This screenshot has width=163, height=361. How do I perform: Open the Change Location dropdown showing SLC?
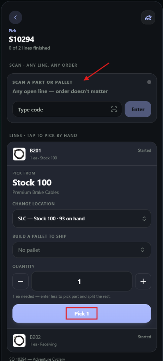pyautogui.click(x=82, y=219)
